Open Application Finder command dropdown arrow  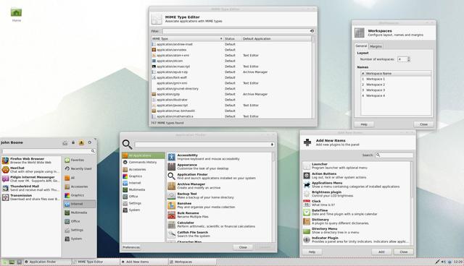pos(272,145)
